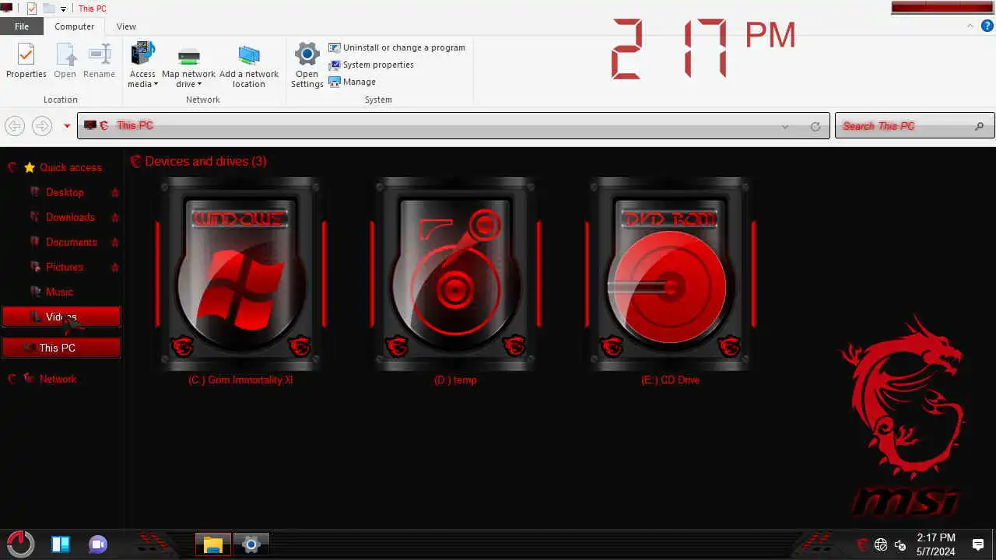Click the forward navigation arrow

pos(42,126)
